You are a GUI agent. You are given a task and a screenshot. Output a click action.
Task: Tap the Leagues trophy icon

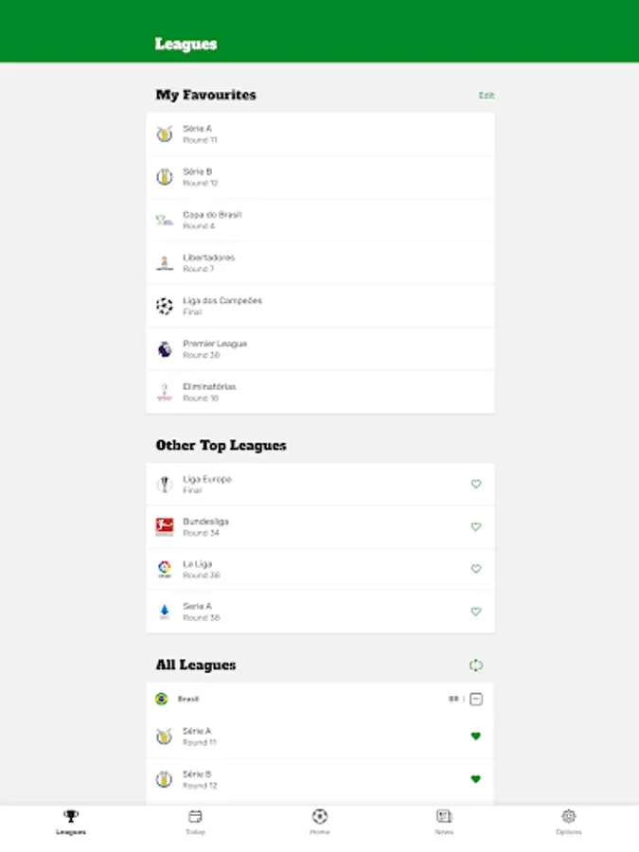click(x=71, y=816)
